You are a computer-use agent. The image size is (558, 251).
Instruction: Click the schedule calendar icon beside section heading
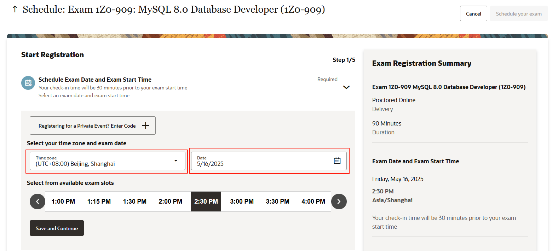28,83
